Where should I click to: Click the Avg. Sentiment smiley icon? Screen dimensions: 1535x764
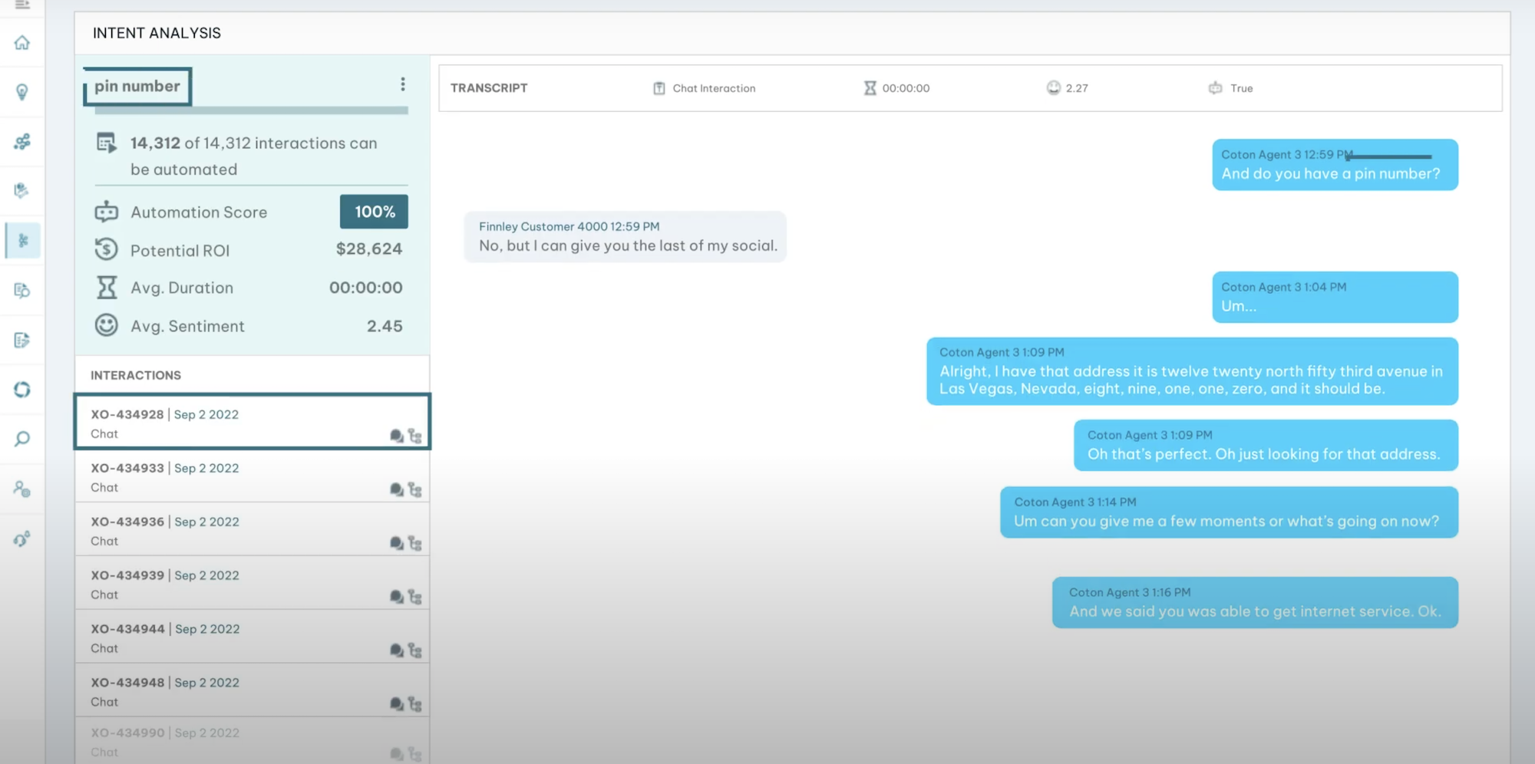[107, 325]
